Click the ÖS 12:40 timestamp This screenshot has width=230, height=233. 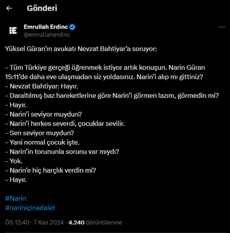point(17,222)
